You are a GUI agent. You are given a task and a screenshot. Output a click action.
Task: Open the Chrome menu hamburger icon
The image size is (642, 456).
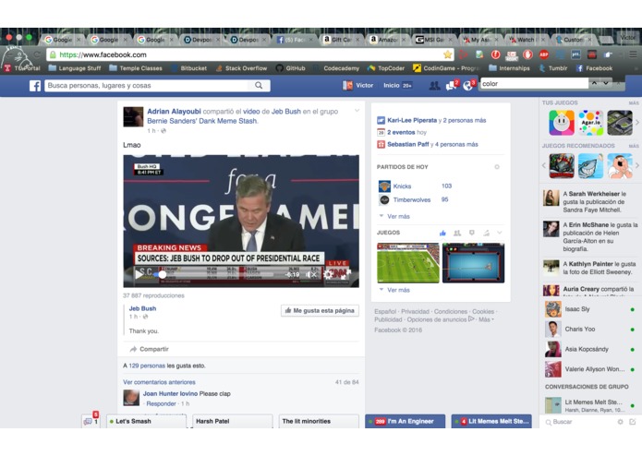[x=633, y=54]
